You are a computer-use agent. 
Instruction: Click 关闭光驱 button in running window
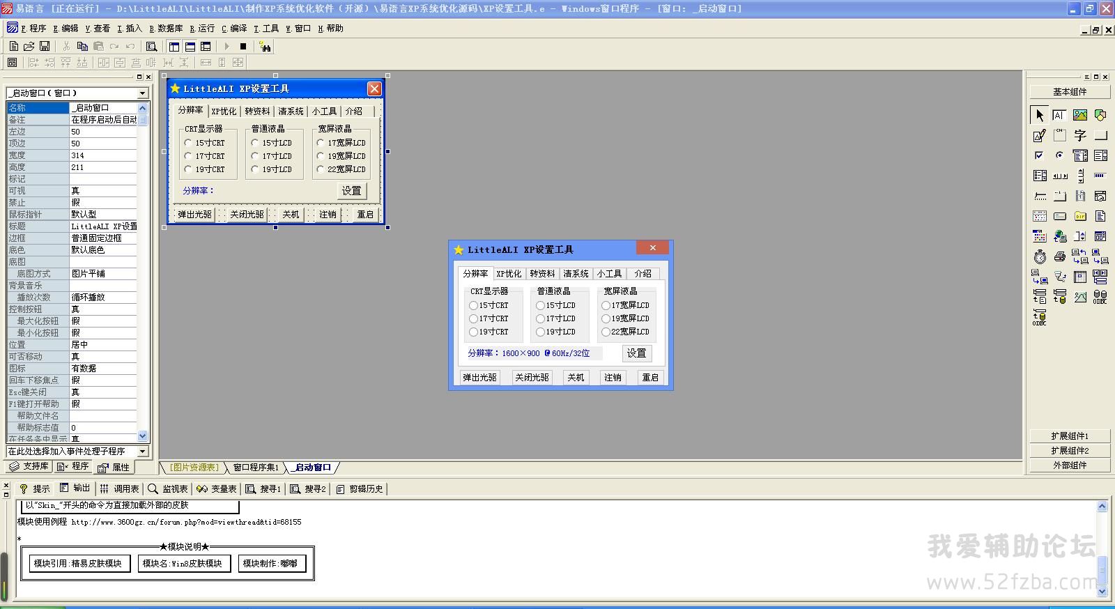tap(532, 377)
